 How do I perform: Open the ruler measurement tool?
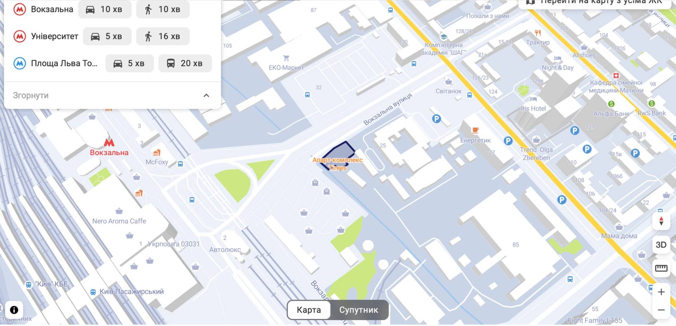point(661,268)
